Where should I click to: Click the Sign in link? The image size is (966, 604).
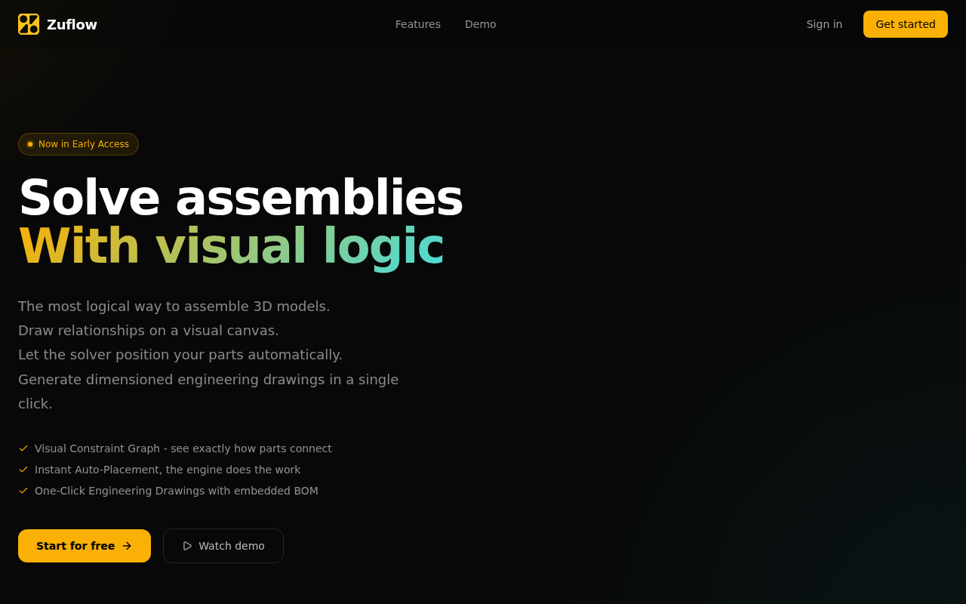click(x=824, y=24)
